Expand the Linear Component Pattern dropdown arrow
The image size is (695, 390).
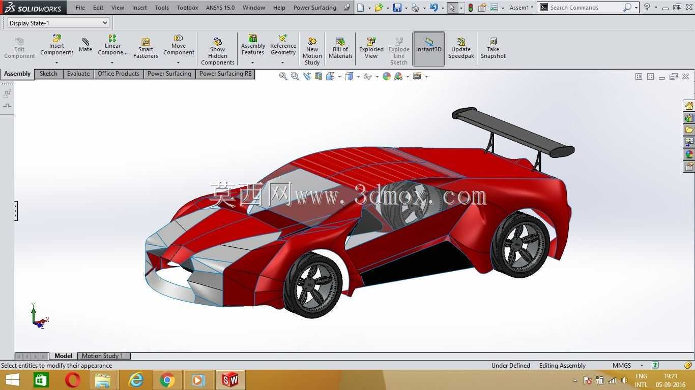click(x=112, y=63)
